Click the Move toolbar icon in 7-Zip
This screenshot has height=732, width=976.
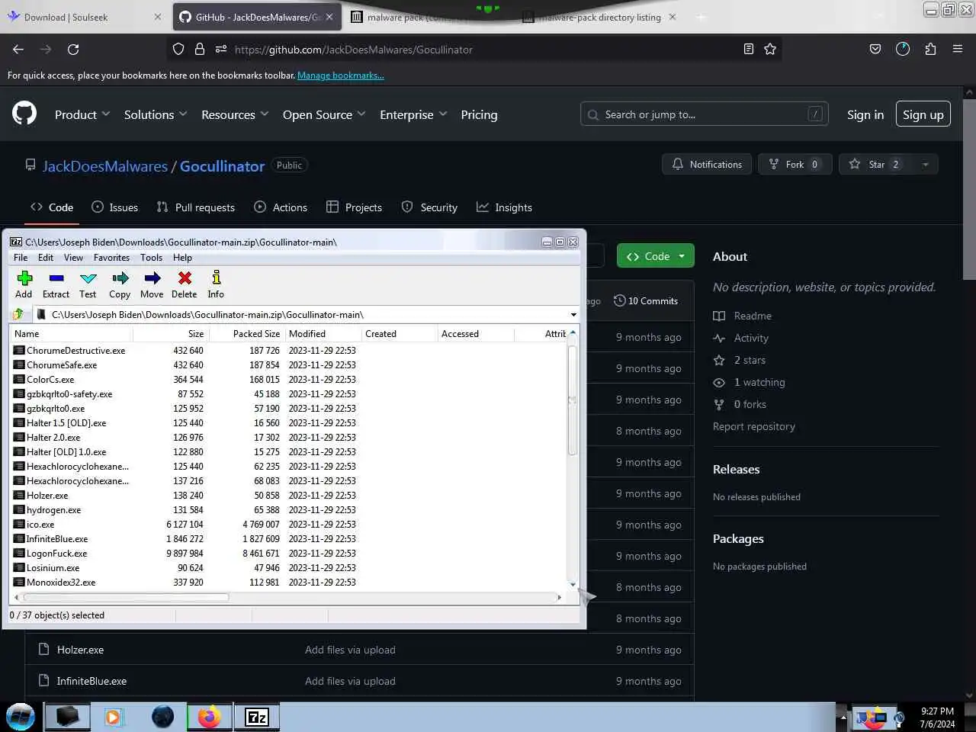point(152,278)
